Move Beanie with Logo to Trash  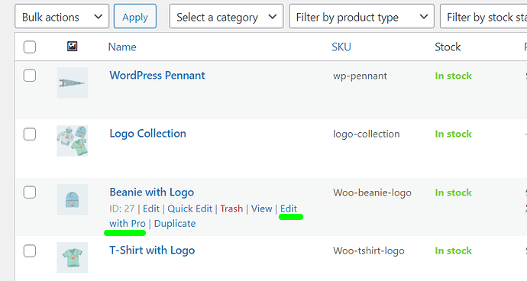tap(231, 208)
